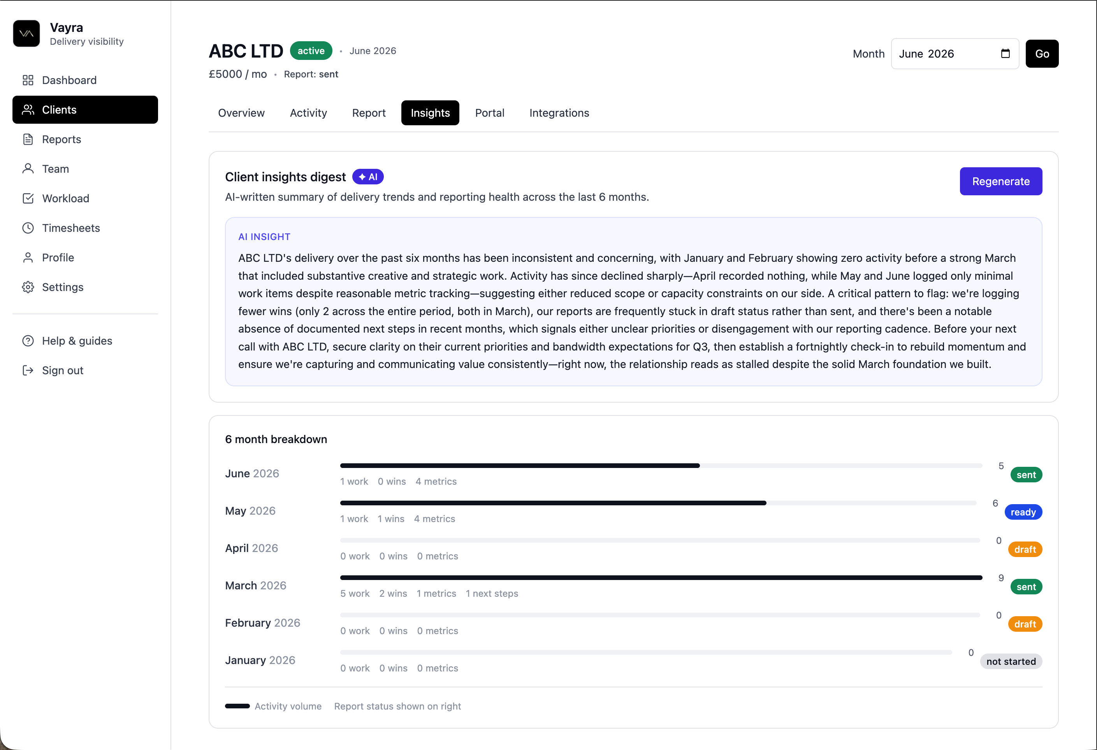
Task: Click the Help question-mark icon
Action: pos(28,341)
